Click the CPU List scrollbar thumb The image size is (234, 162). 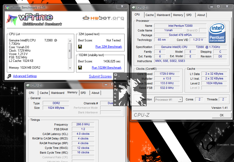tap(70, 51)
